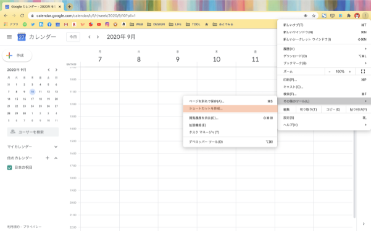The image size is (371, 231).
Task: Open the TOOL bookmarks folder
Action: [x=193, y=24]
